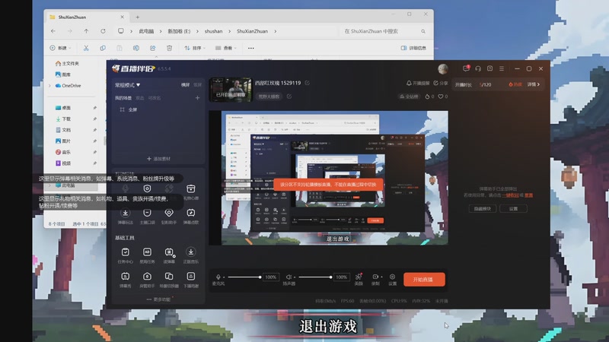
Task: Open 场景切换器 scene switcher tool
Action: coord(169,280)
